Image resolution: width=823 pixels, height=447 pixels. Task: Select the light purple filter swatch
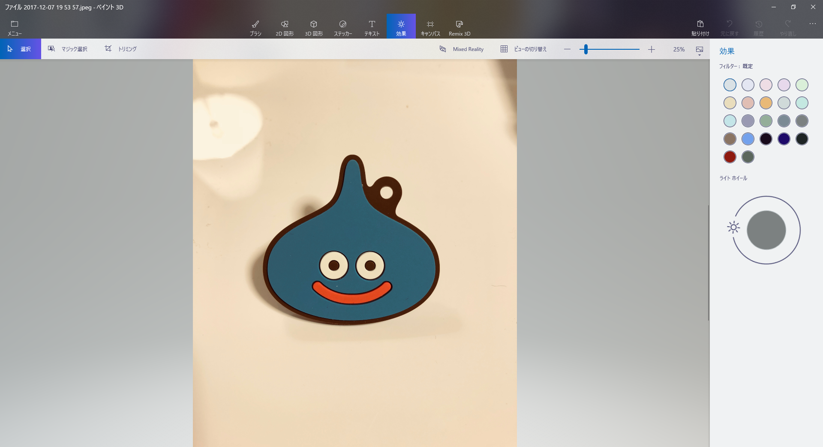(784, 85)
